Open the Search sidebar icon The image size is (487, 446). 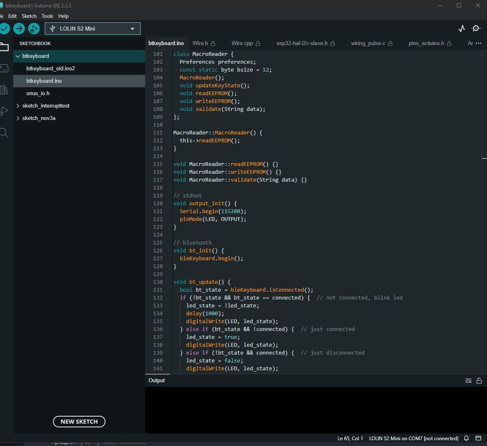click(x=4, y=133)
